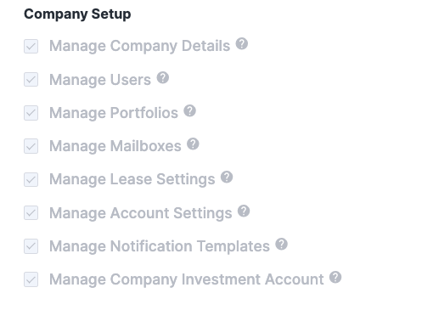
Task: Open Manage Account Settings info icon
Action: 244,211
